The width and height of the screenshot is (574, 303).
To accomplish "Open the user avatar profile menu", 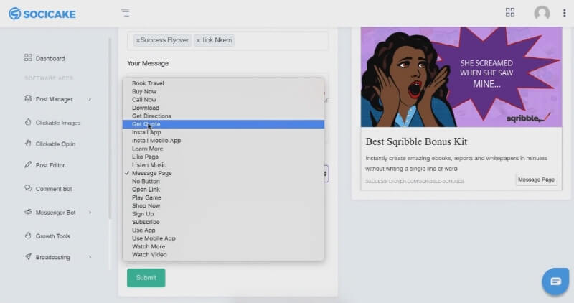I will [x=542, y=13].
